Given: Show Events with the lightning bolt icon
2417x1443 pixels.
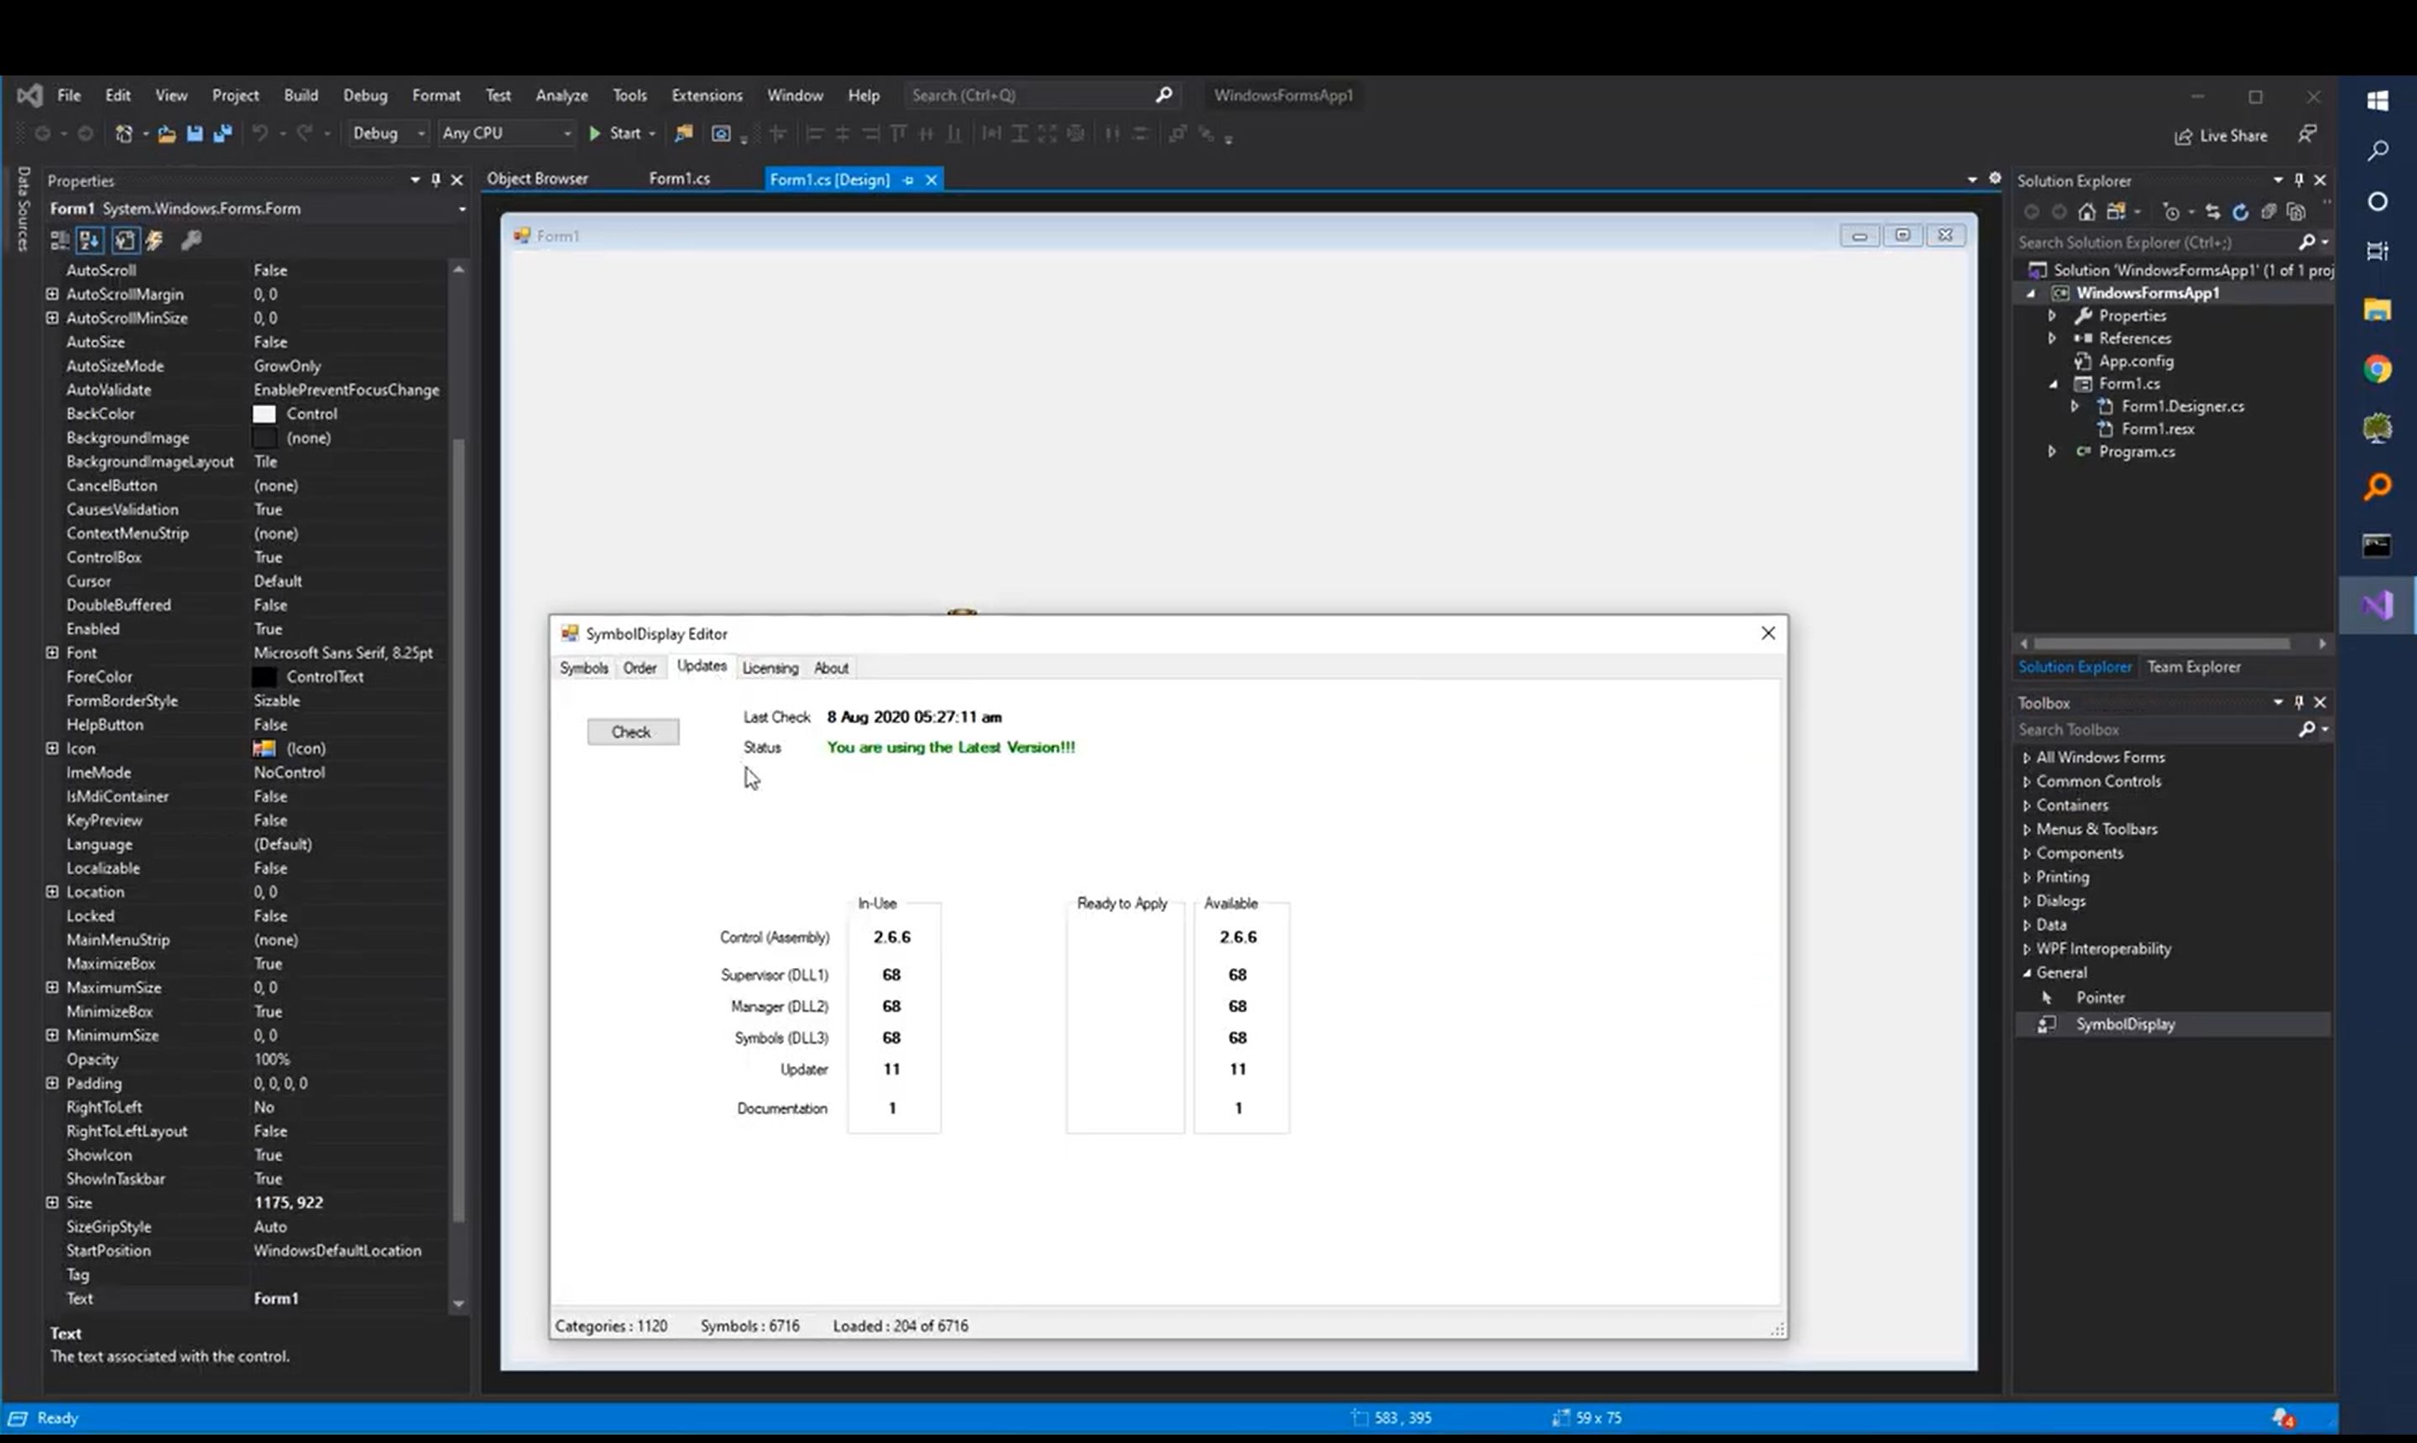Looking at the screenshot, I should pyautogui.click(x=155, y=239).
